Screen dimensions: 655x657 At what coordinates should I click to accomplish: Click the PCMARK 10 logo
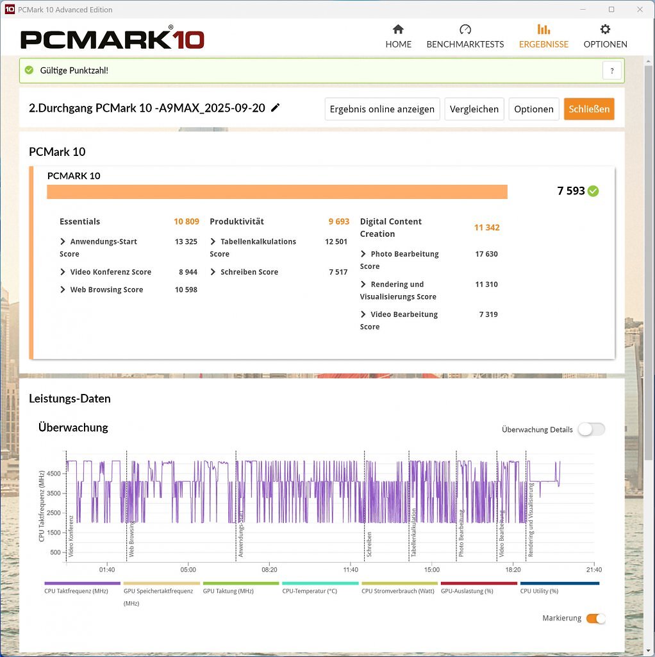pyautogui.click(x=112, y=37)
